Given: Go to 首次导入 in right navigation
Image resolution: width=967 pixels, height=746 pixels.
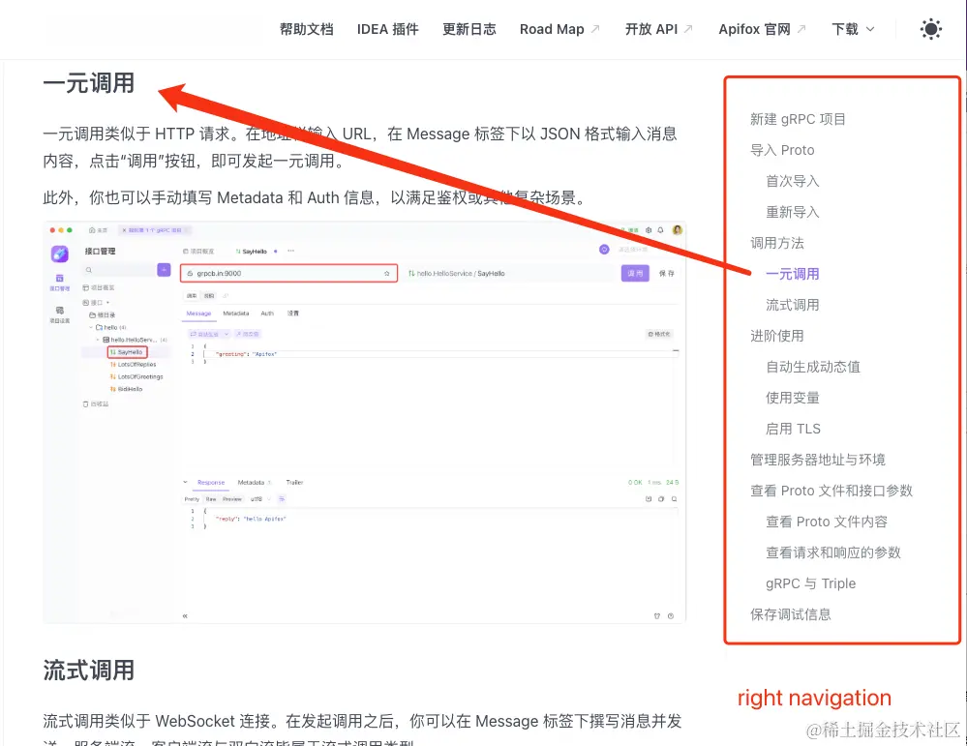Looking at the screenshot, I should coord(793,181).
